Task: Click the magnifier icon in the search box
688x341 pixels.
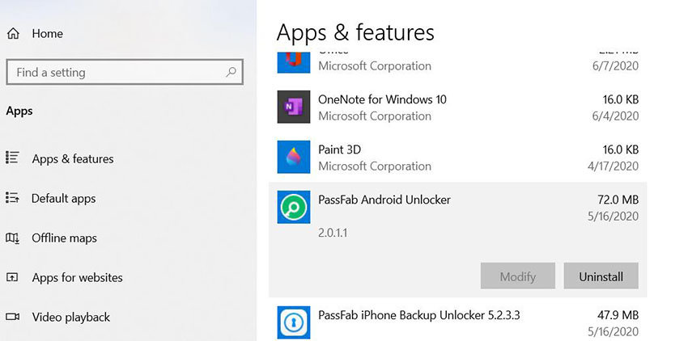Action: 231,72
